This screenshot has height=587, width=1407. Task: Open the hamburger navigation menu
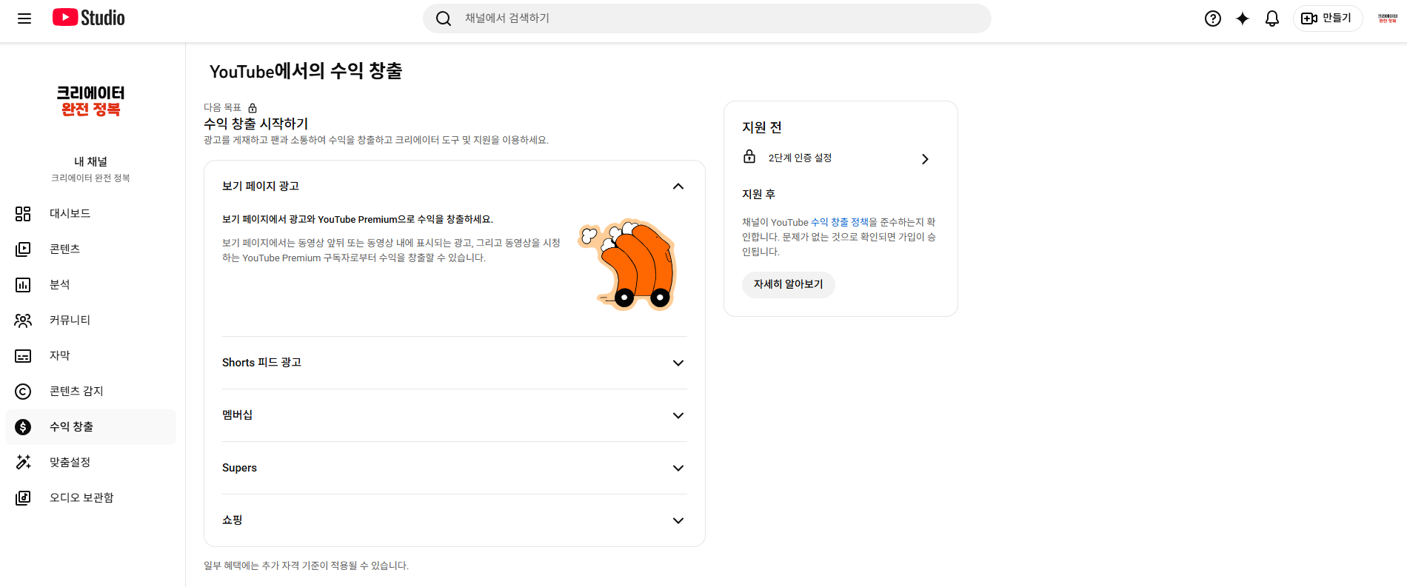[x=24, y=19]
